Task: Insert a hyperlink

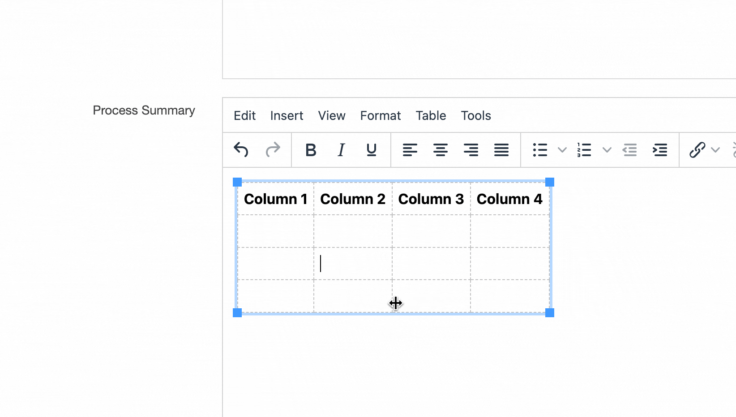Action: tap(697, 150)
